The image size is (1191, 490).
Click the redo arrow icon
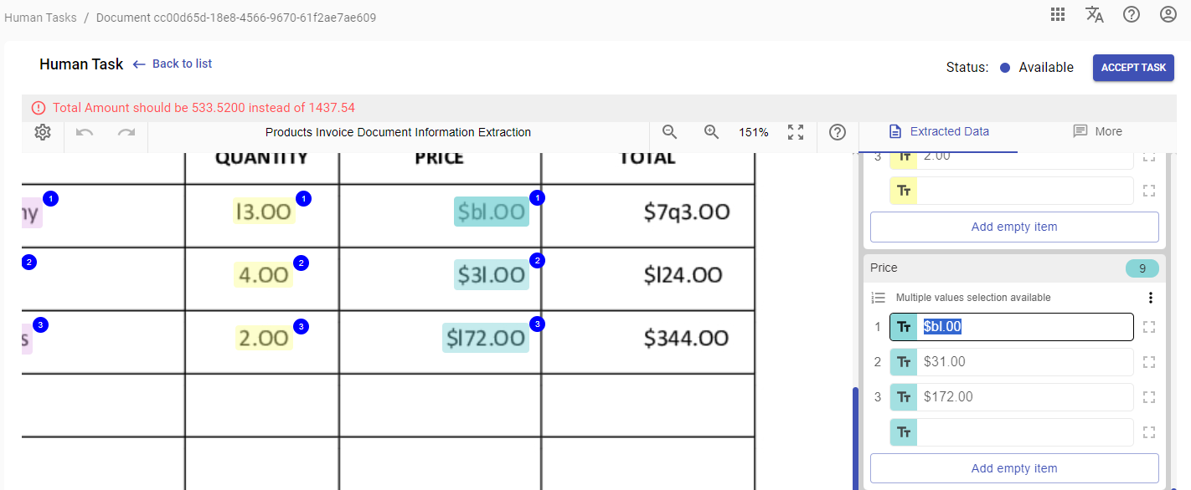pos(126,132)
